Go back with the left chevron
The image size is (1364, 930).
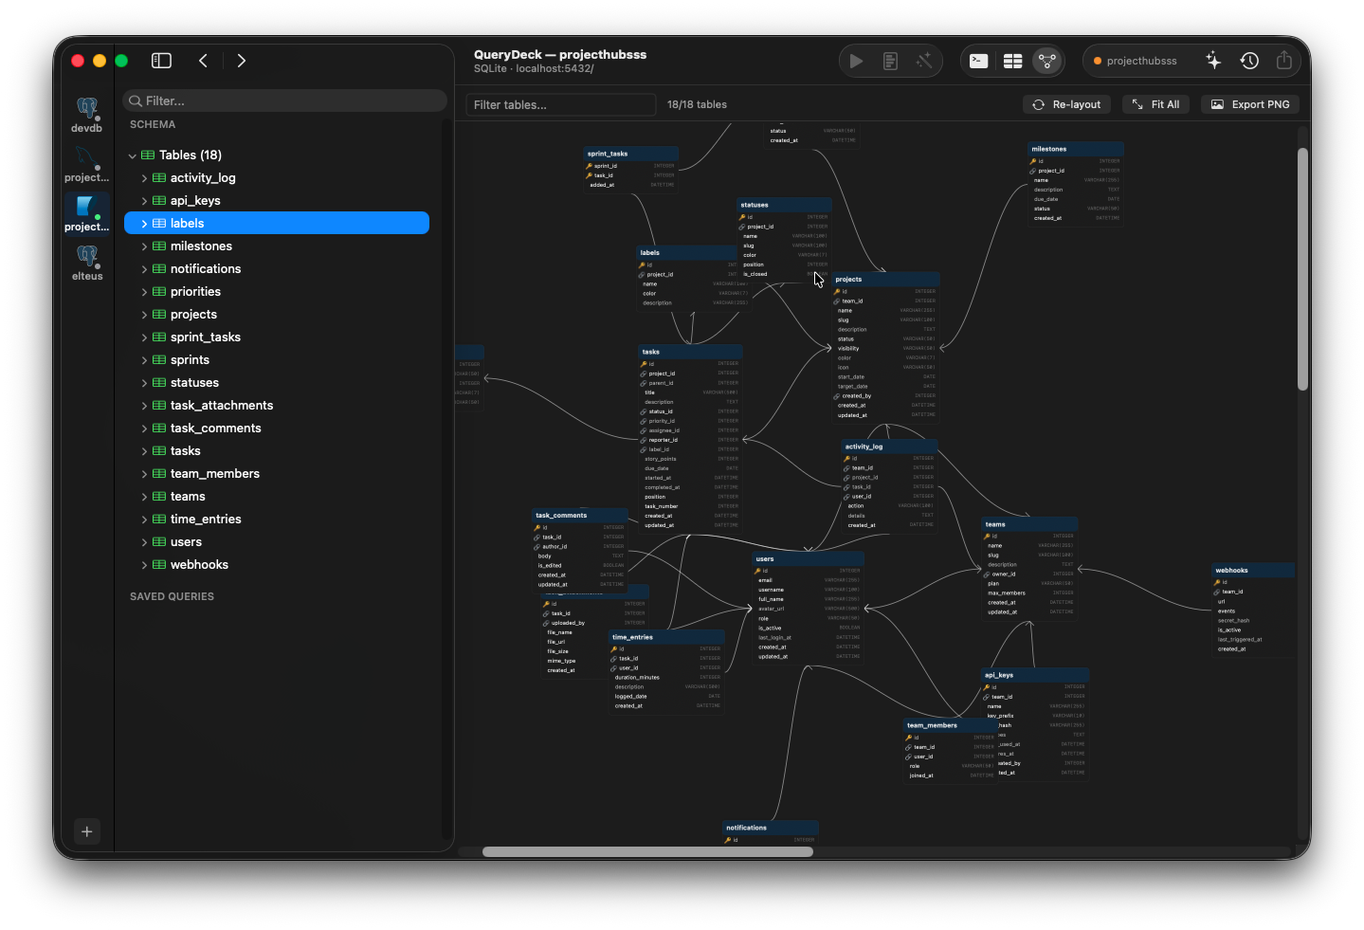click(203, 61)
